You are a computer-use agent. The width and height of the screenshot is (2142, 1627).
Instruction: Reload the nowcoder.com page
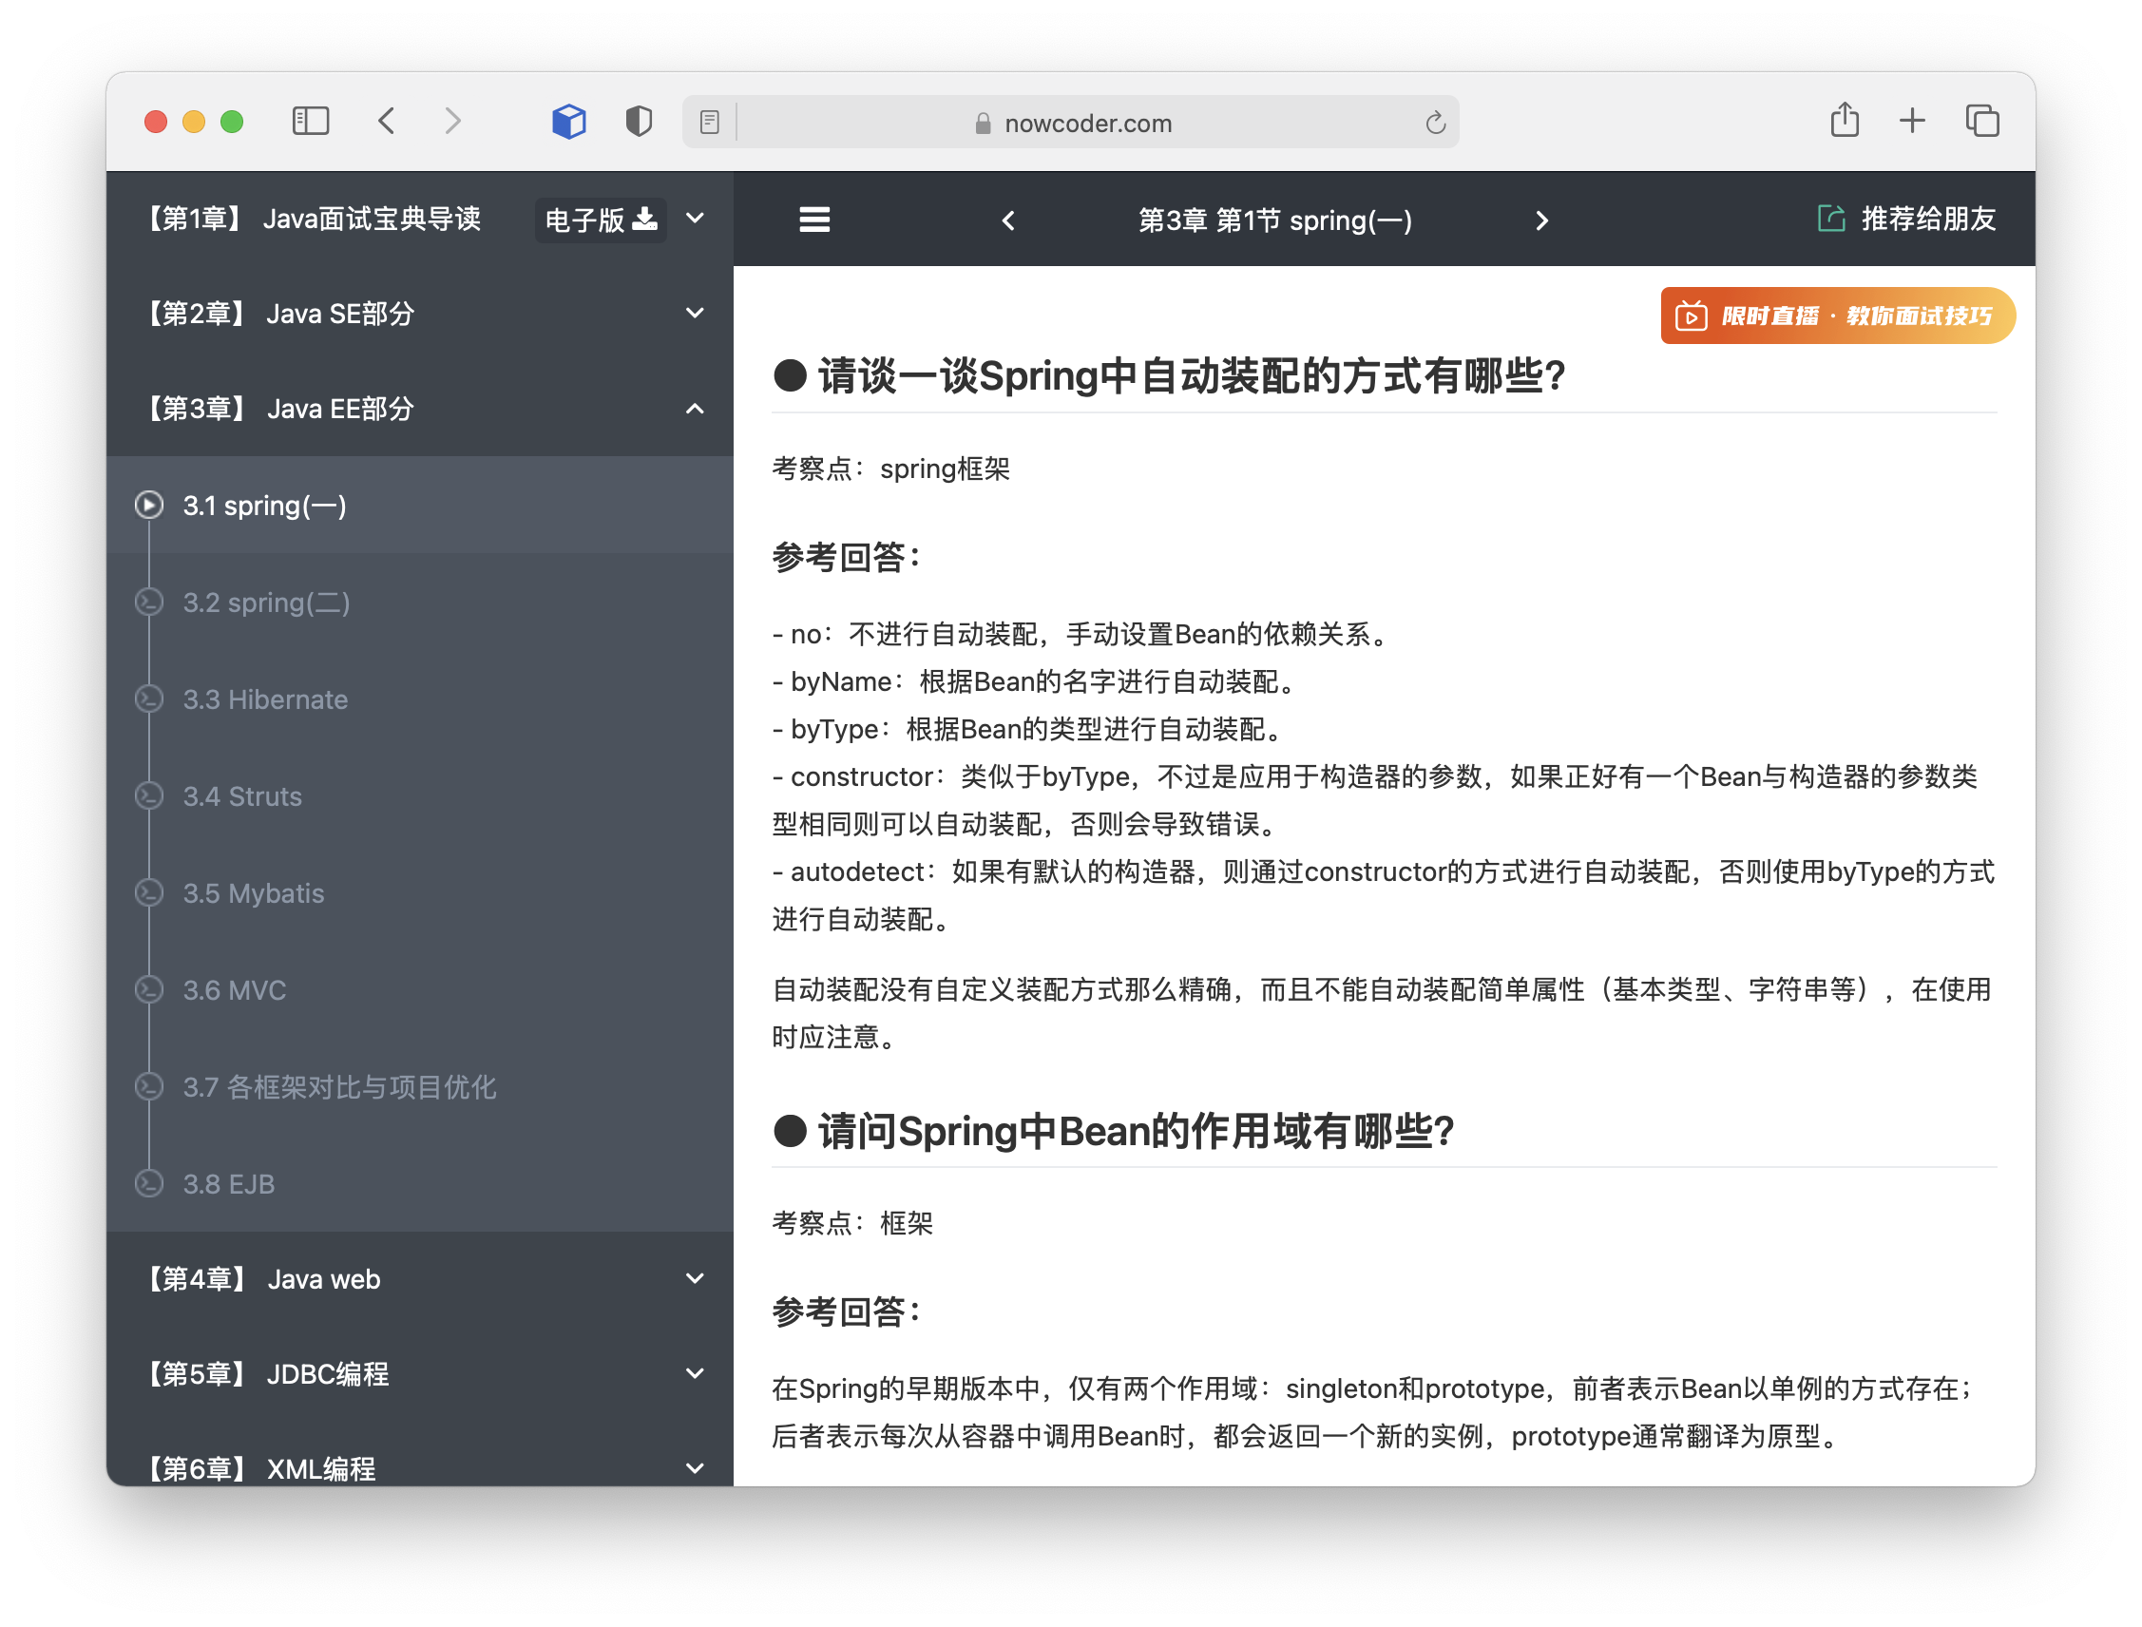(x=1435, y=122)
